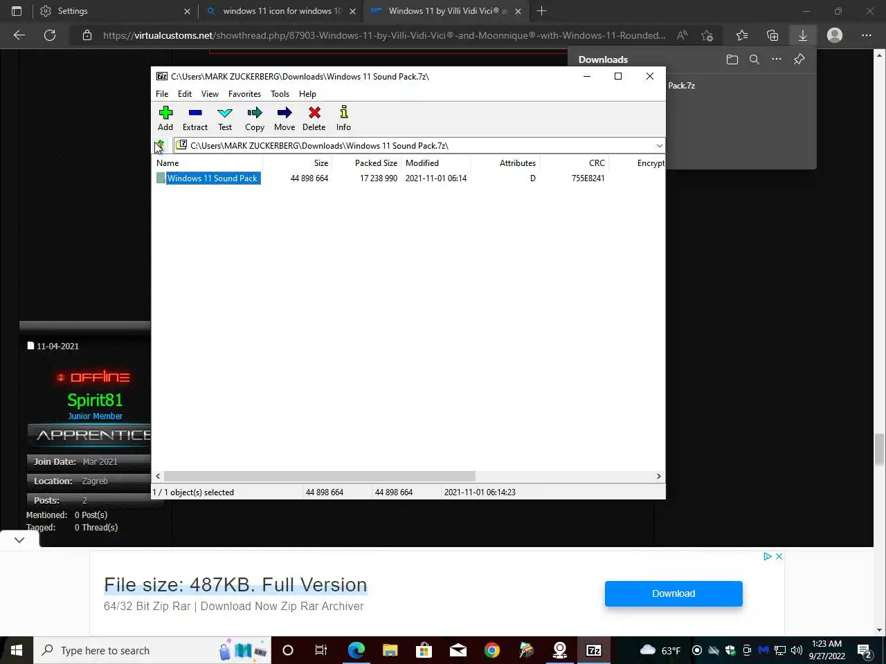
Task: Open the Help menu in 7-Zip
Action: [x=307, y=94]
